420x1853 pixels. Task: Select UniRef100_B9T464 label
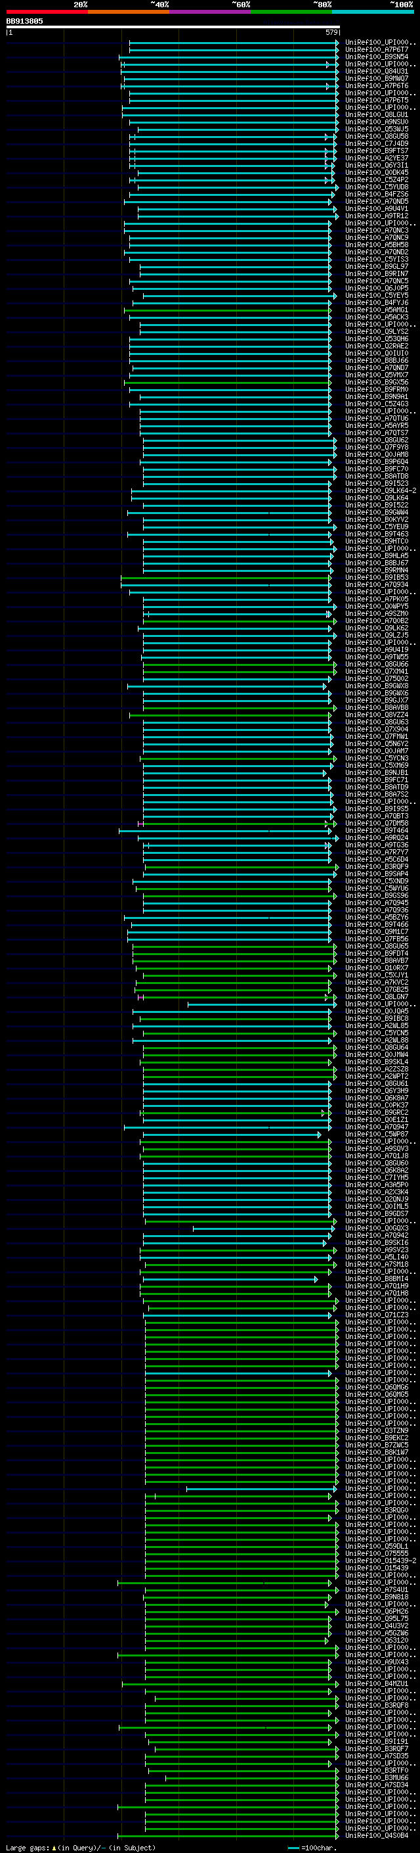pyautogui.click(x=376, y=830)
